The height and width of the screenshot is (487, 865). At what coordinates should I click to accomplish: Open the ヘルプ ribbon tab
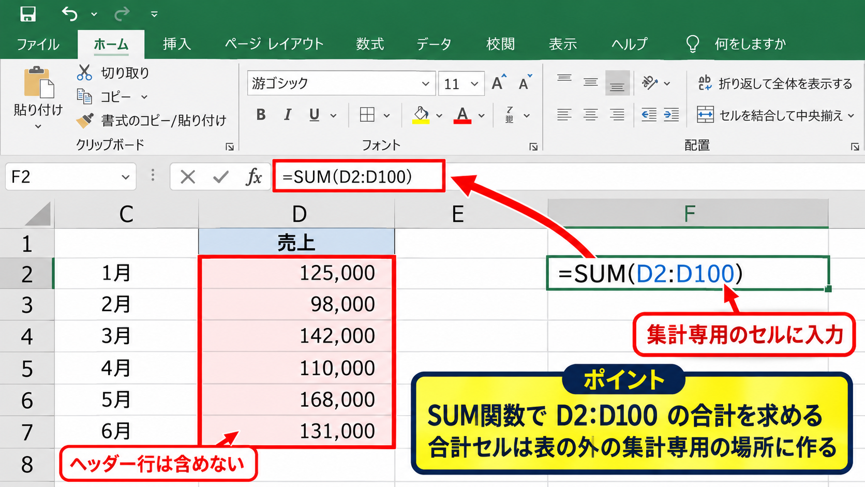(x=630, y=44)
